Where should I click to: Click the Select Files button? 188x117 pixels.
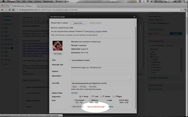click(x=78, y=23)
